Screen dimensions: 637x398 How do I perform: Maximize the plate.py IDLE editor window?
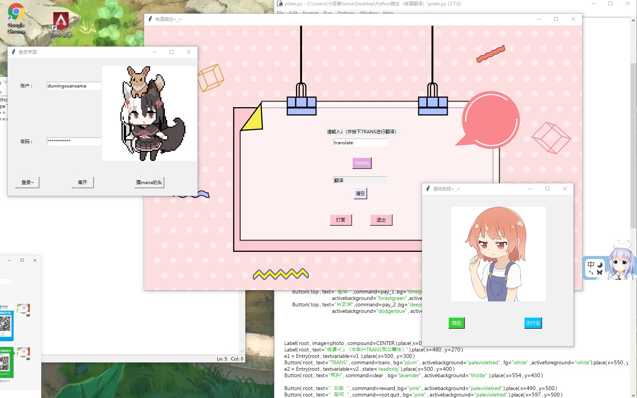pyautogui.click(x=611, y=4)
